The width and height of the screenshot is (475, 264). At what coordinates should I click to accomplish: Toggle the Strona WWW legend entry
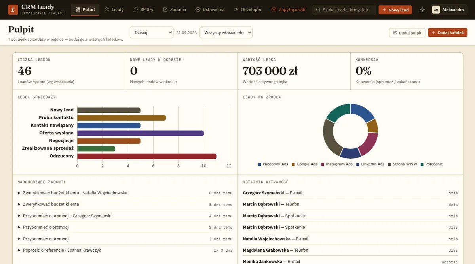(x=403, y=164)
